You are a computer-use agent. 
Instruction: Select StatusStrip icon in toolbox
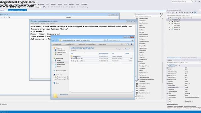point(137,89)
